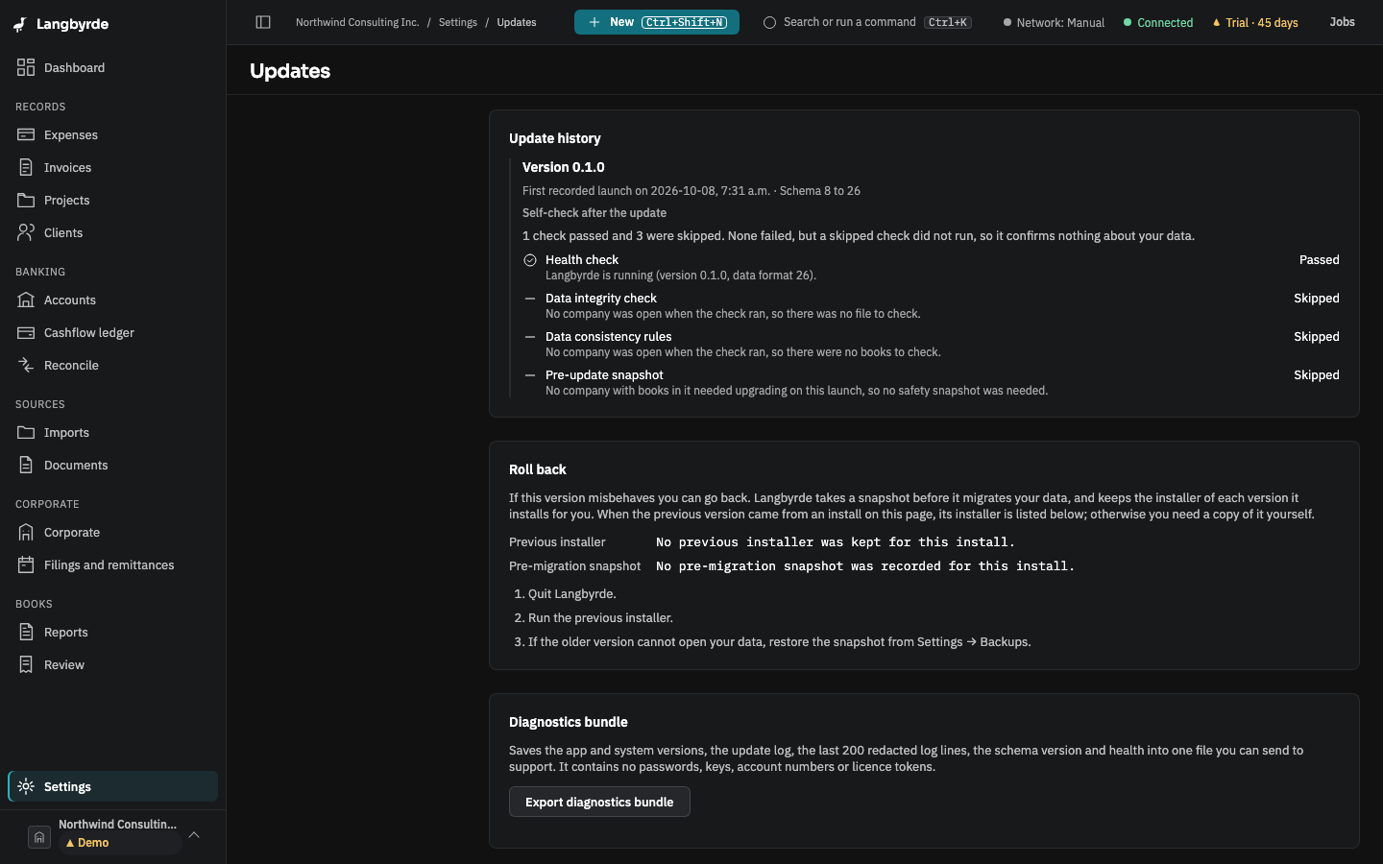
Task: Open Projects folder icon
Action: click(26, 200)
